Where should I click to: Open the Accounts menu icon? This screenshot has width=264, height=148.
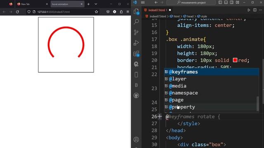[x=136, y=139]
